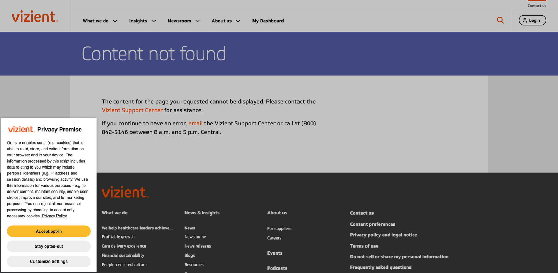Image resolution: width=558 pixels, height=273 pixels.
Task: Open the Privacy Policy link in banner
Action: 54,216
